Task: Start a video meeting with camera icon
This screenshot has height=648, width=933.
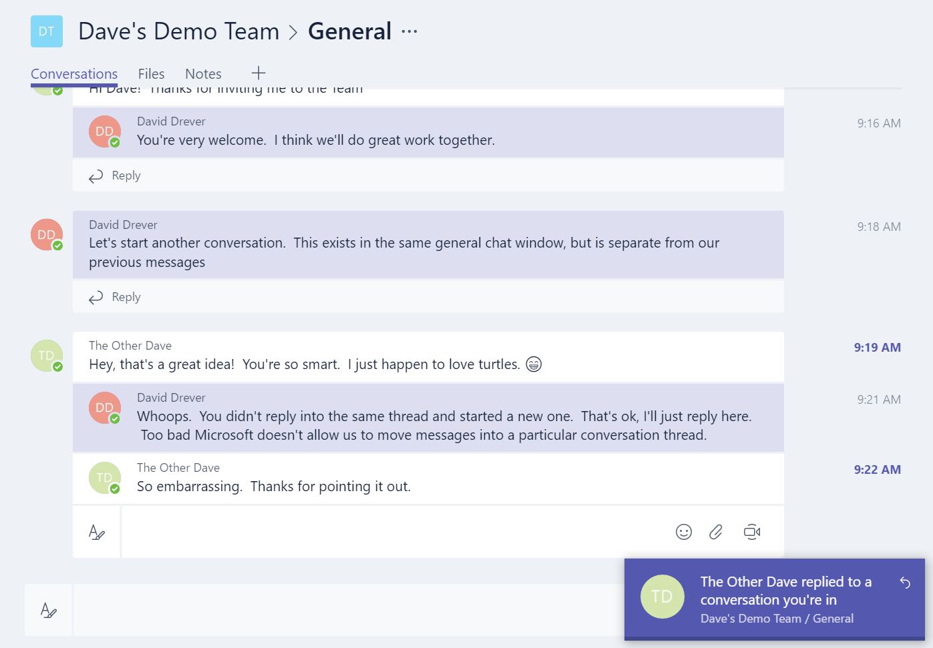Action: click(752, 532)
